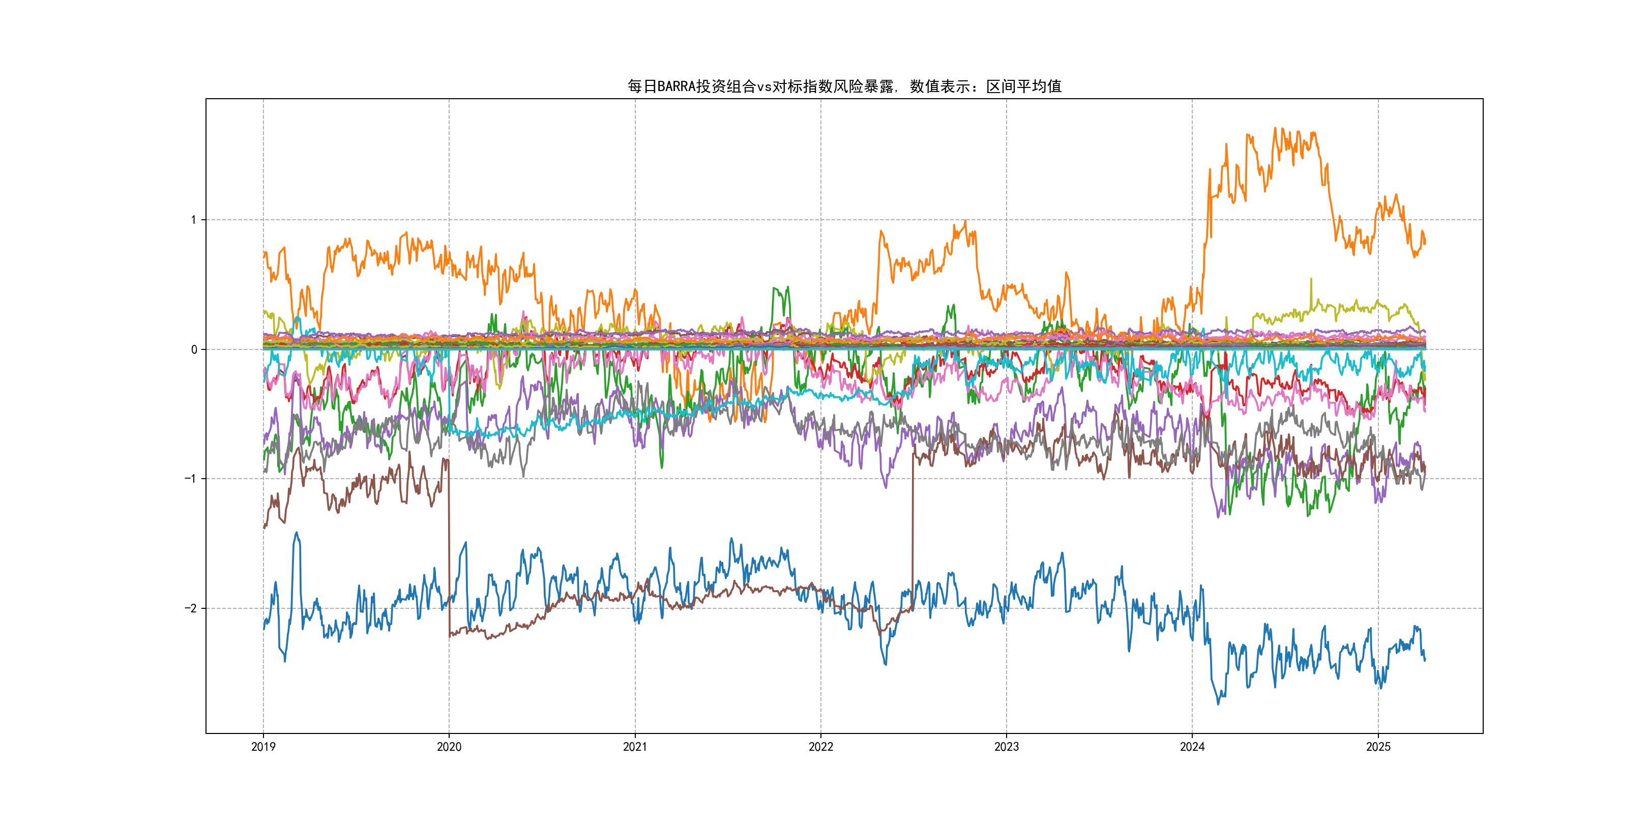The width and height of the screenshot is (1648, 824).
Task: Click the orange line's peak in late 2022
Action: click(965, 222)
